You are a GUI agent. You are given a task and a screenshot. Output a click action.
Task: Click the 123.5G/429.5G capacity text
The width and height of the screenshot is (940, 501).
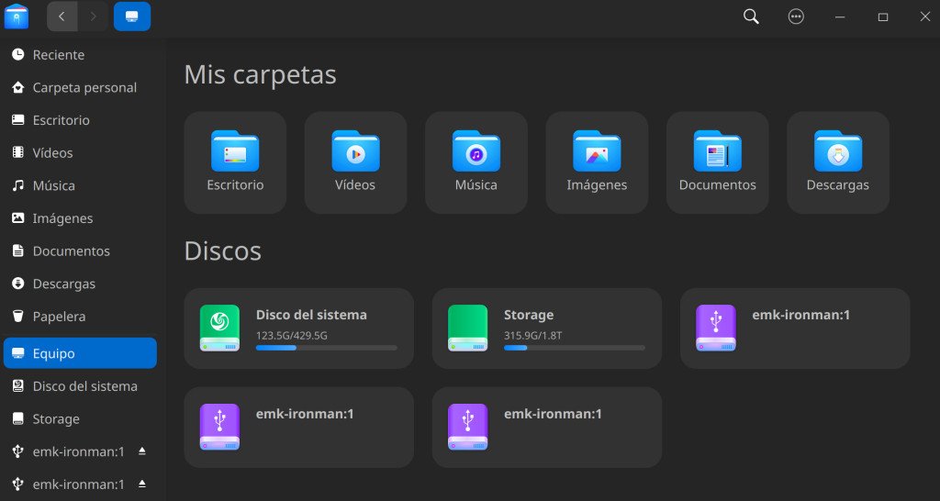[x=291, y=336]
